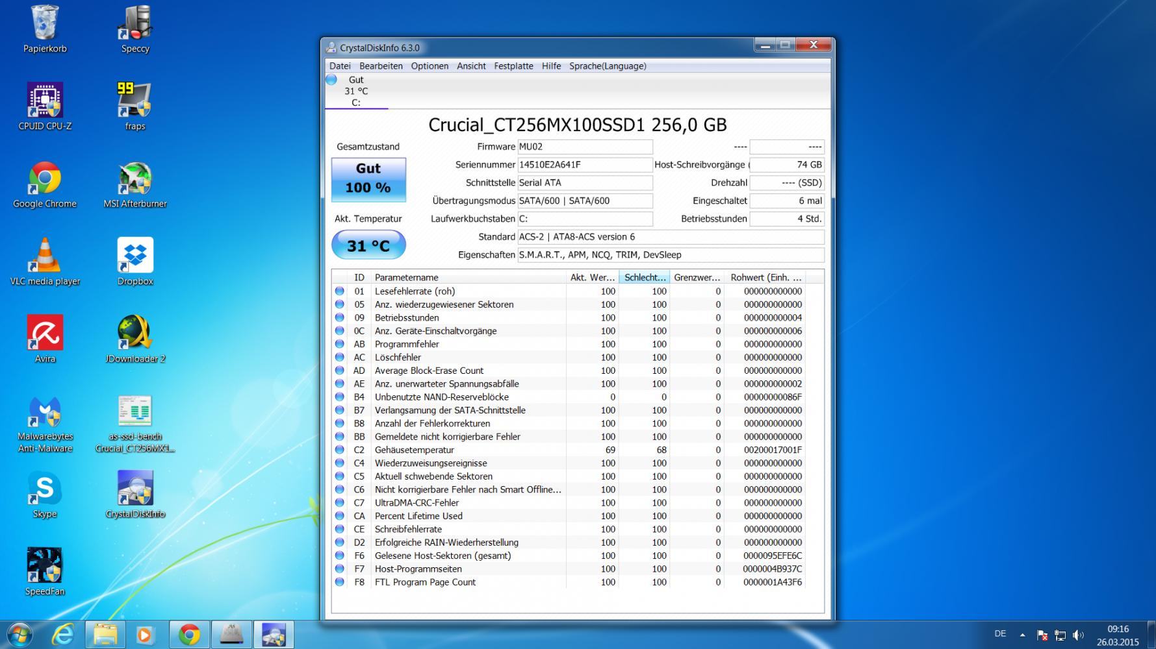This screenshot has width=1156, height=649.
Task: Select the Skype desktop icon
Action: (45, 495)
